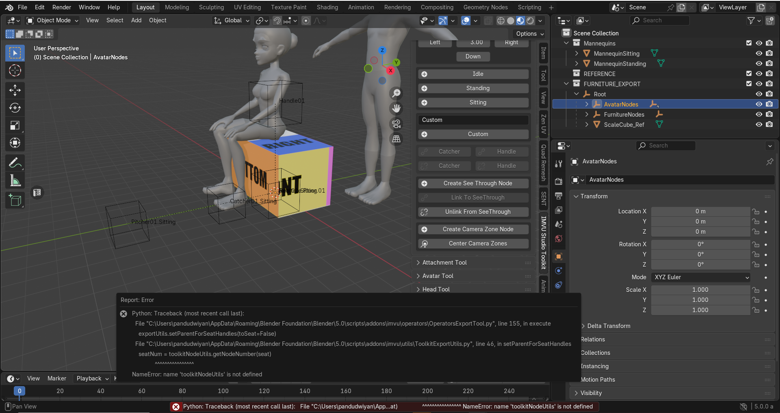Choose the Move tool in toolbar
Viewport: 780px width, 413px height.
tap(15, 90)
